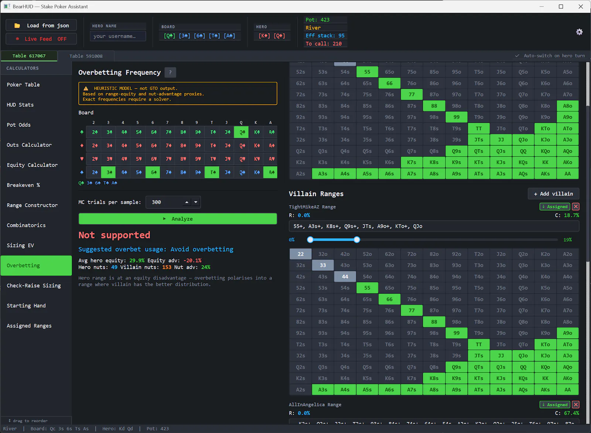Click the Not supported result heading
The width and height of the screenshot is (591, 433).
click(x=114, y=235)
